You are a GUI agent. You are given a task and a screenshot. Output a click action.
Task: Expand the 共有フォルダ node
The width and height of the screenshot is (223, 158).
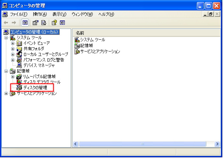(x=13, y=49)
